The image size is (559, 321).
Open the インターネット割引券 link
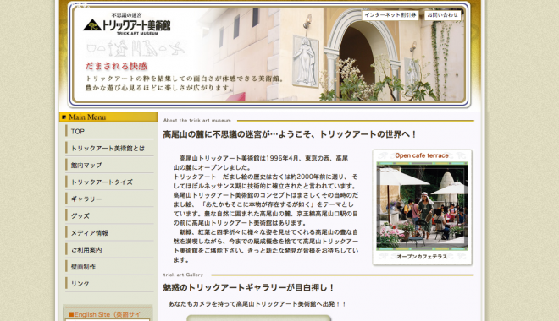coord(390,15)
